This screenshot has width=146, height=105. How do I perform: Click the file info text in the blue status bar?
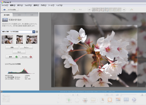tap(87, 92)
